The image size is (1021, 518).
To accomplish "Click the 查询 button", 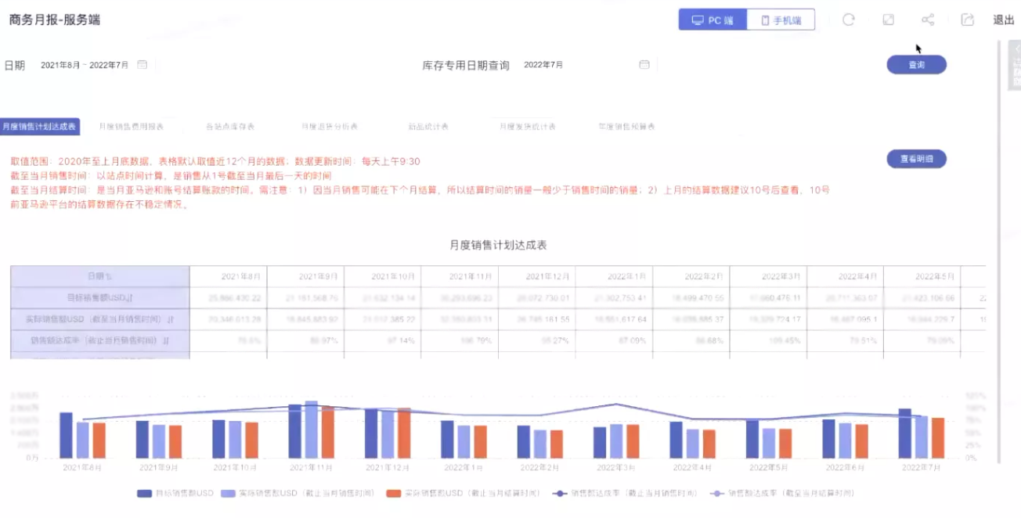I will click(x=916, y=65).
